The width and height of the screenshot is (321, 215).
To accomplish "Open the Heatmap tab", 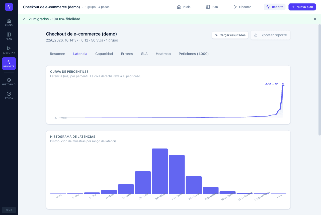I will point(163,54).
